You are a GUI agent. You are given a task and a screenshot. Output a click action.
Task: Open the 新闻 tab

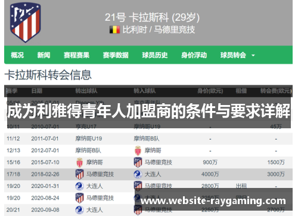(x=44, y=55)
